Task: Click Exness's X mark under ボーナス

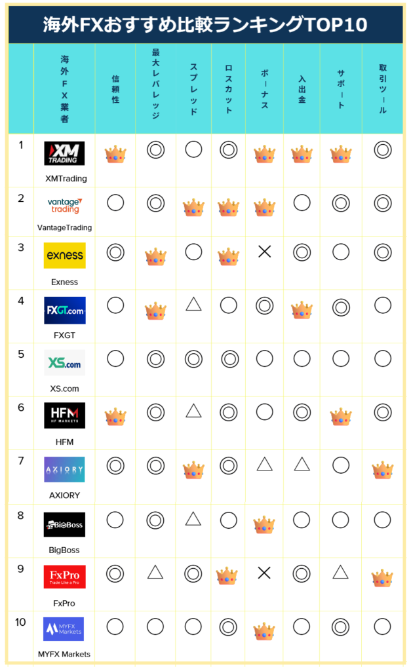Action: pyautogui.click(x=265, y=252)
